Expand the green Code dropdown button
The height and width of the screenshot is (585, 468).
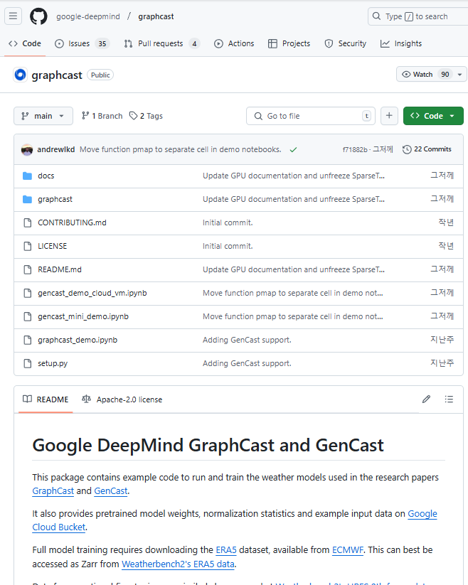(433, 116)
